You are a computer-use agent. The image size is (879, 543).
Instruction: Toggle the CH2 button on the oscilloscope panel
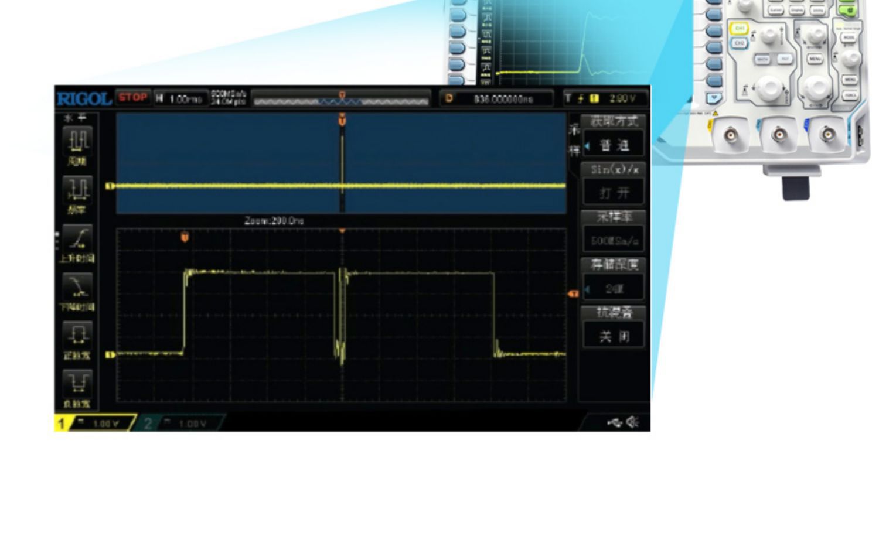pos(739,43)
